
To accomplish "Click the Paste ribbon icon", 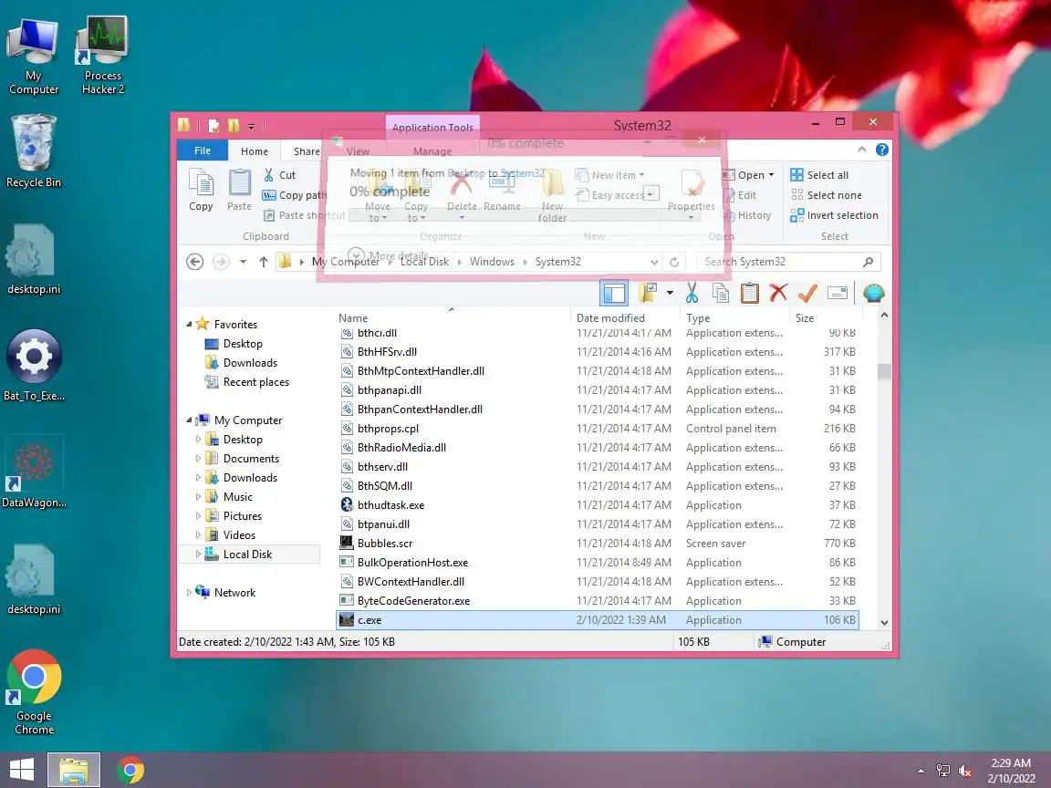I will click(239, 190).
